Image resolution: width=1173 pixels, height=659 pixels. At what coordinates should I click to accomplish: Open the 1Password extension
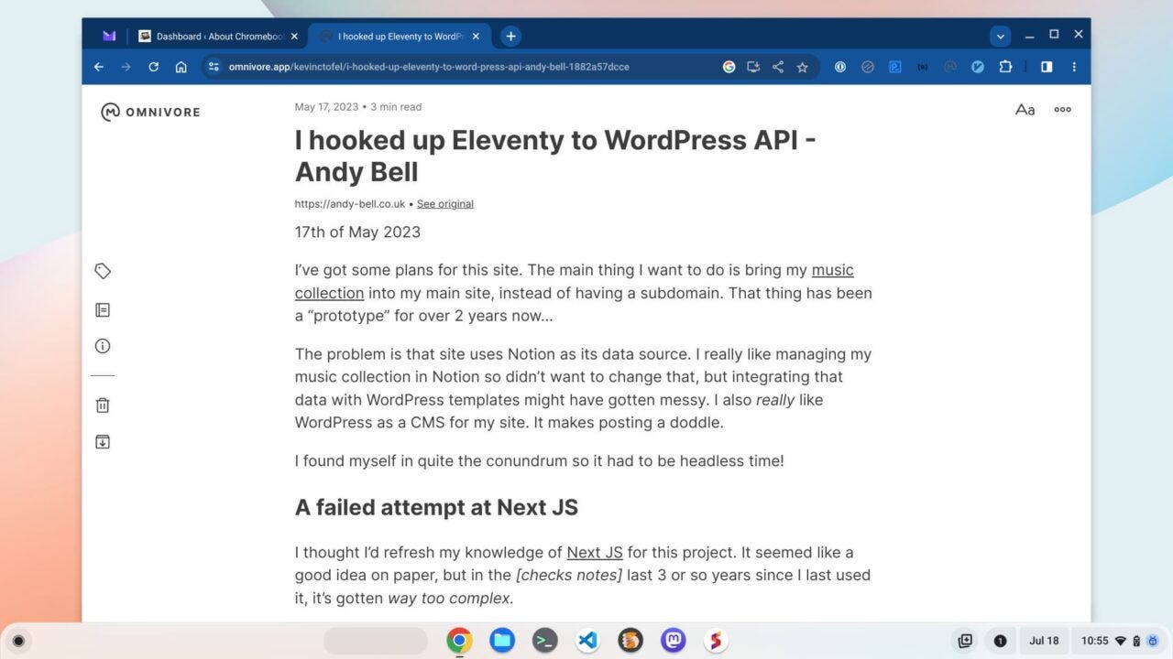click(839, 67)
